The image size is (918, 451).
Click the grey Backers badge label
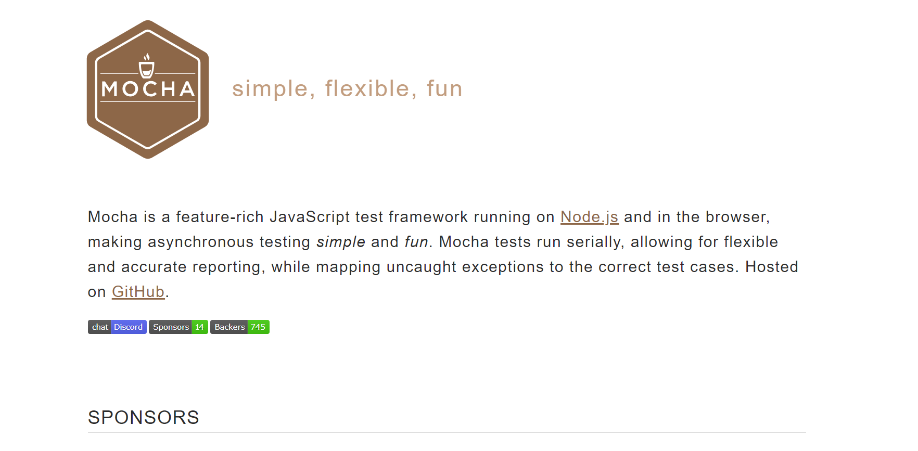(x=229, y=327)
